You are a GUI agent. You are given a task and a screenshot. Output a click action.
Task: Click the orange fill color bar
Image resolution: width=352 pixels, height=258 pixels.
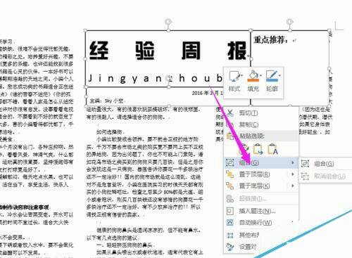pyautogui.click(x=253, y=80)
